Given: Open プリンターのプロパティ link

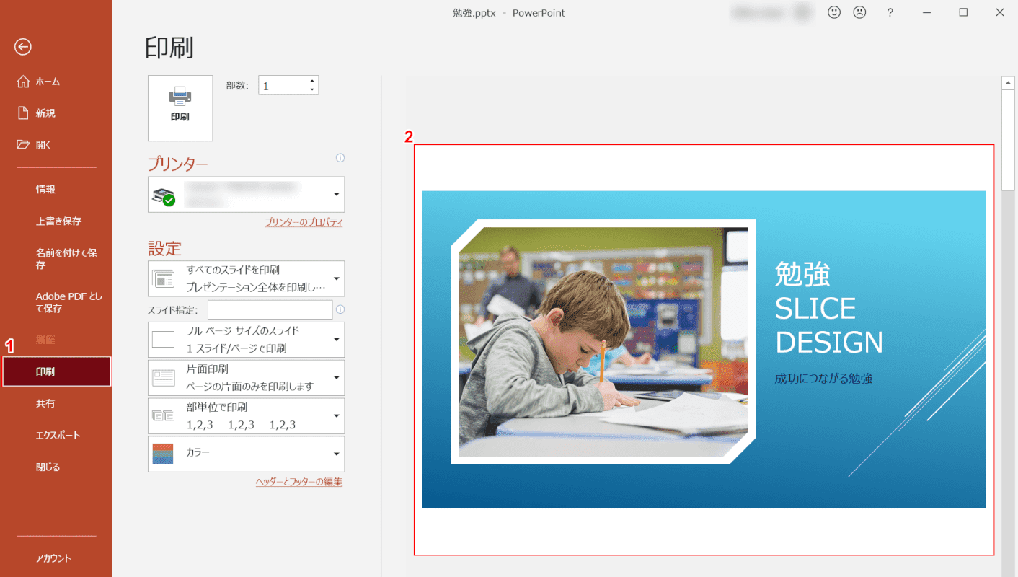Looking at the screenshot, I should 304,222.
